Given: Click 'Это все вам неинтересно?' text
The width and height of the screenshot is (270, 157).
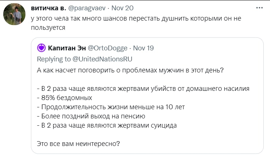Looking at the screenshot, I should [78, 143].
